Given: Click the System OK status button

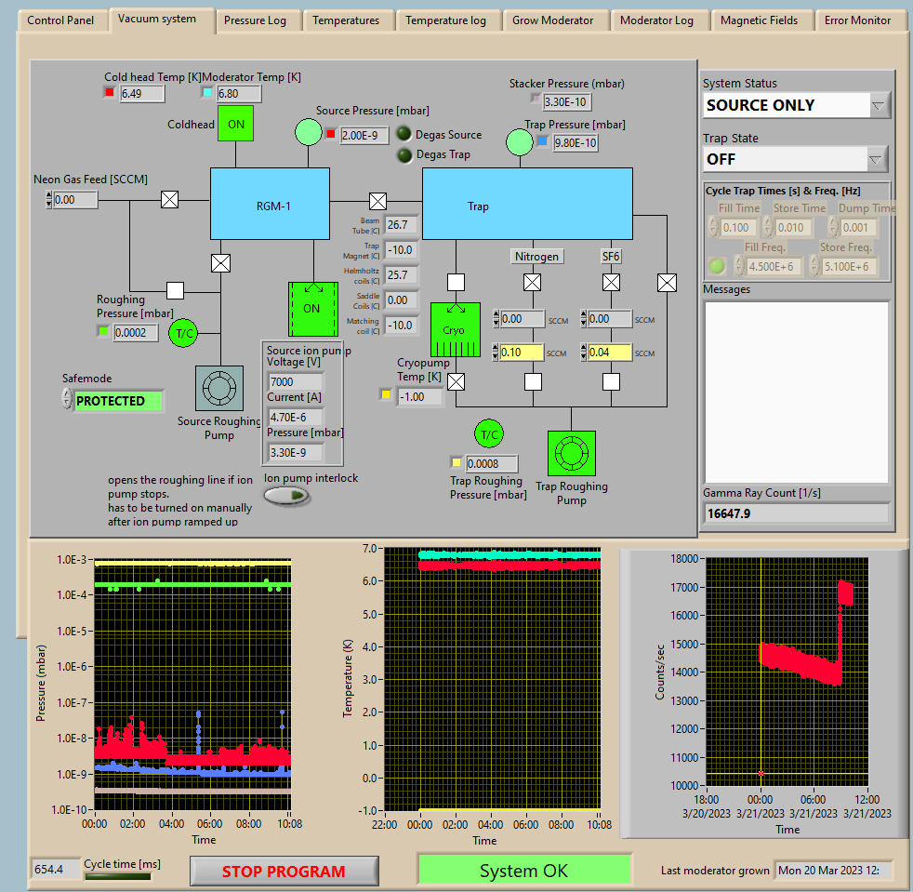Looking at the screenshot, I should (x=523, y=871).
